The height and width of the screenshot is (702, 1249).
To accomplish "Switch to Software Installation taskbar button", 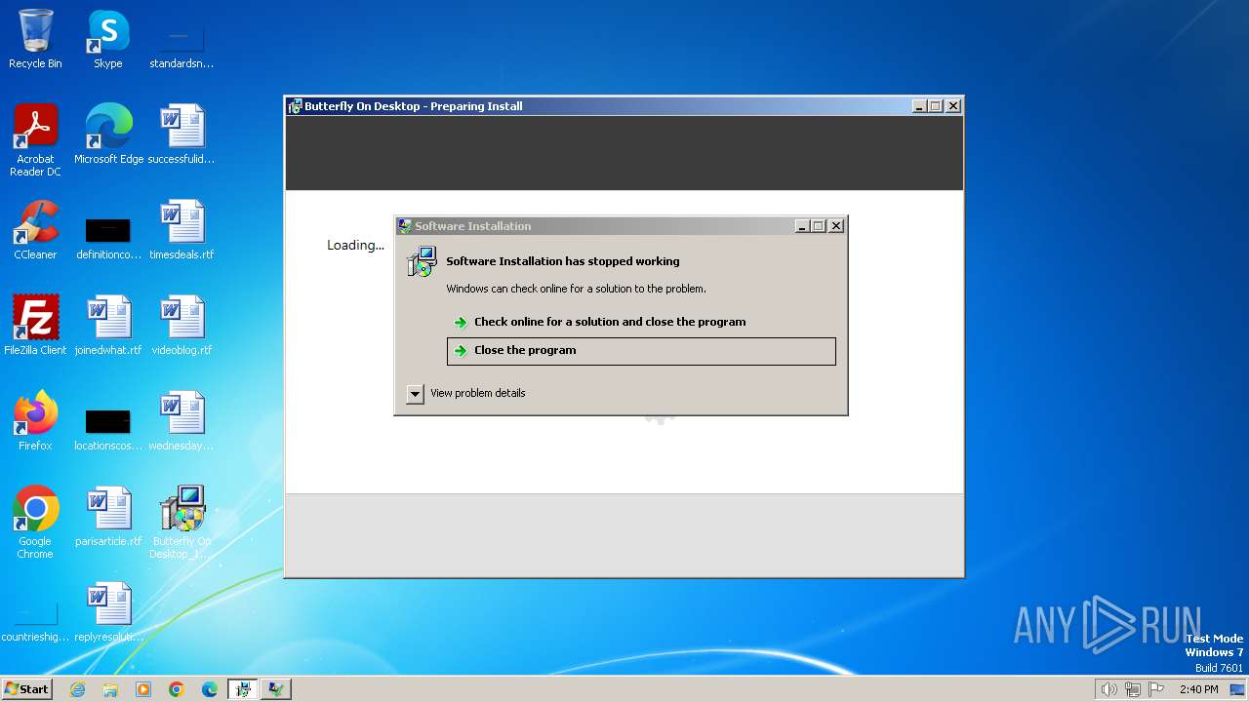I will 276,689.
